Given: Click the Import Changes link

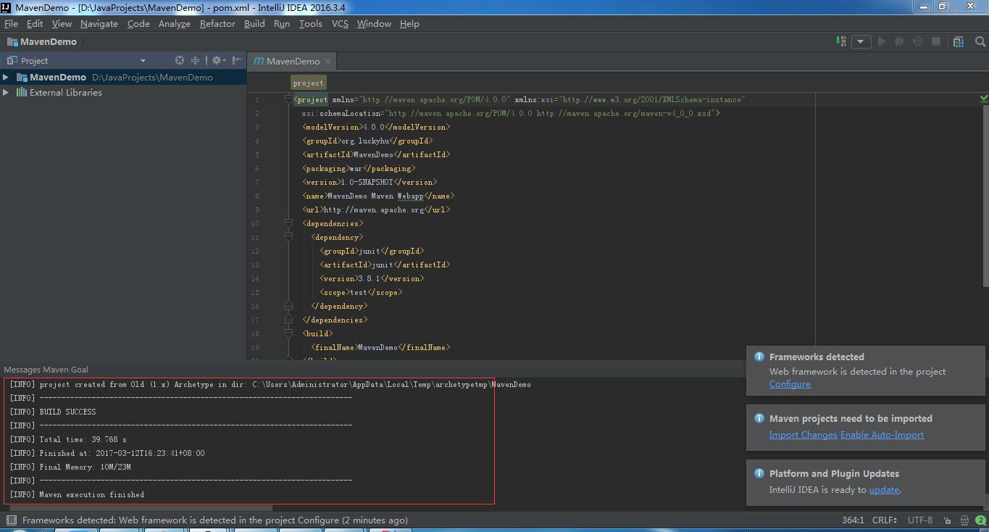Looking at the screenshot, I should pyautogui.click(x=803, y=435).
